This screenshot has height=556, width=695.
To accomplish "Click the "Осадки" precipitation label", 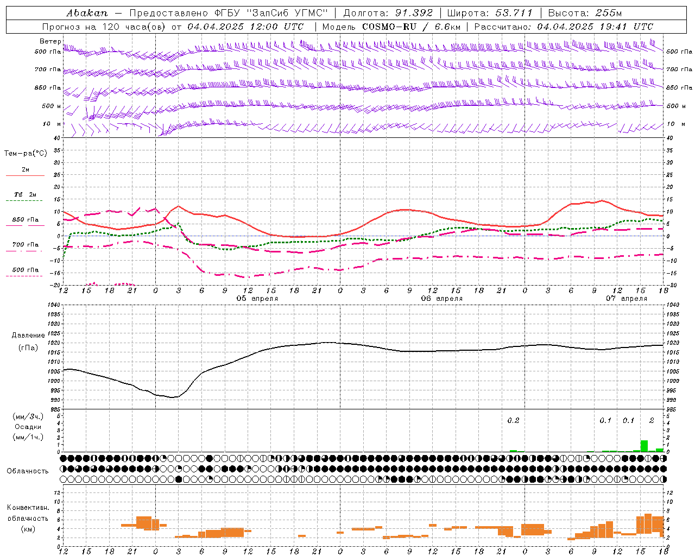I will click(27, 427).
